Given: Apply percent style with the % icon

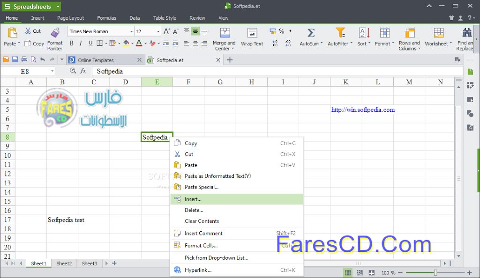Looking at the screenshot, I should 281,31.
